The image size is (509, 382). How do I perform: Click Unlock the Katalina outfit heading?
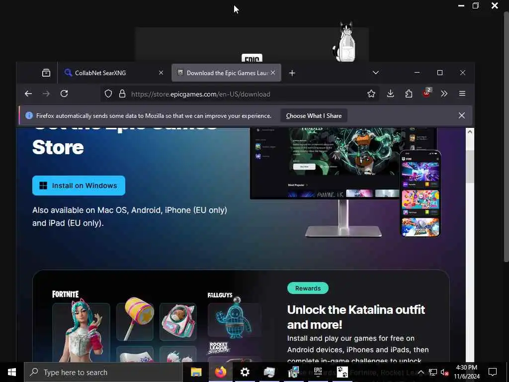pyautogui.click(x=356, y=317)
